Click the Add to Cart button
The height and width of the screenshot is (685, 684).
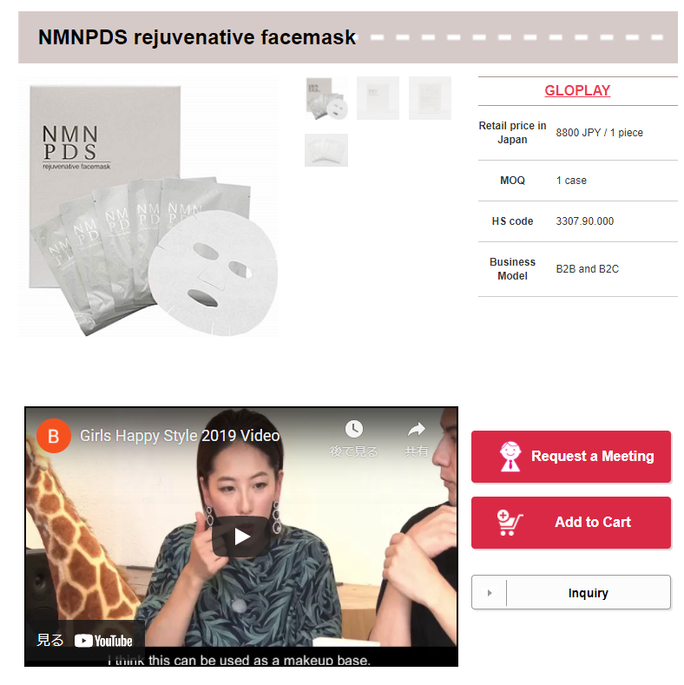click(571, 523)
